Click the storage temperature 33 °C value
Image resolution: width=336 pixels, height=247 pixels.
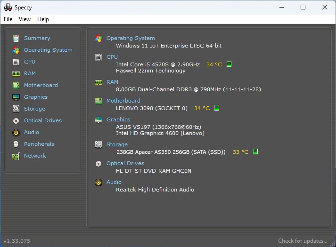click(241, 152)
